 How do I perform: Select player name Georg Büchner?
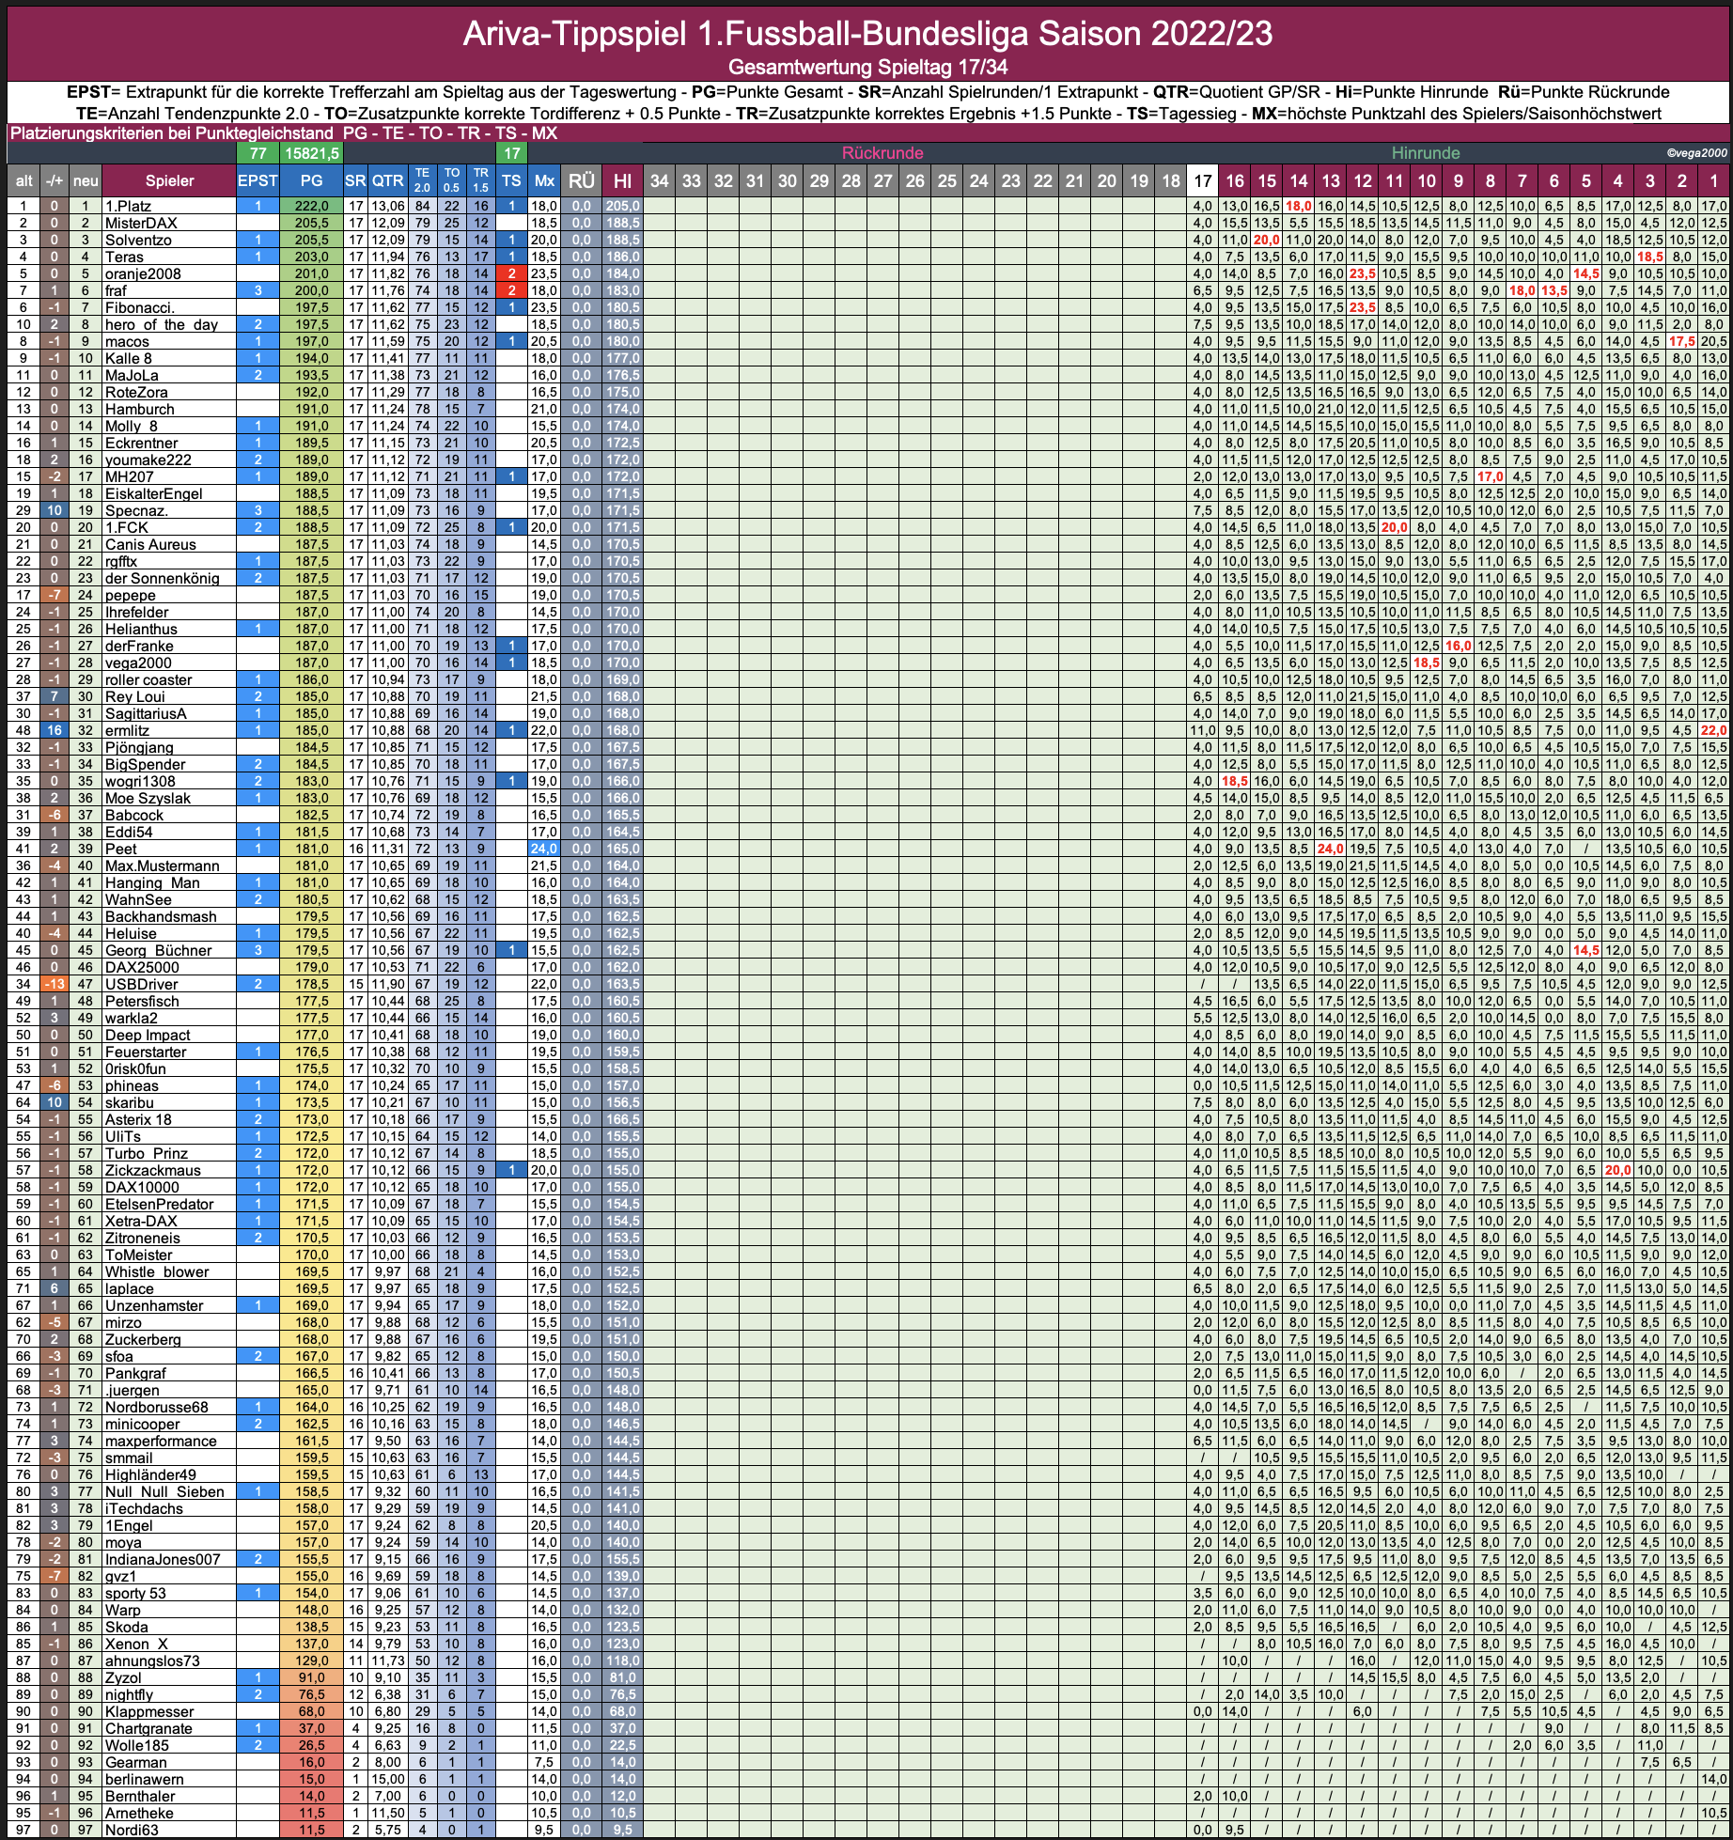159,950
